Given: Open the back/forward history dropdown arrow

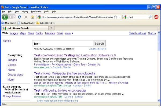Looking at the screenshot, I should point(14,17).
